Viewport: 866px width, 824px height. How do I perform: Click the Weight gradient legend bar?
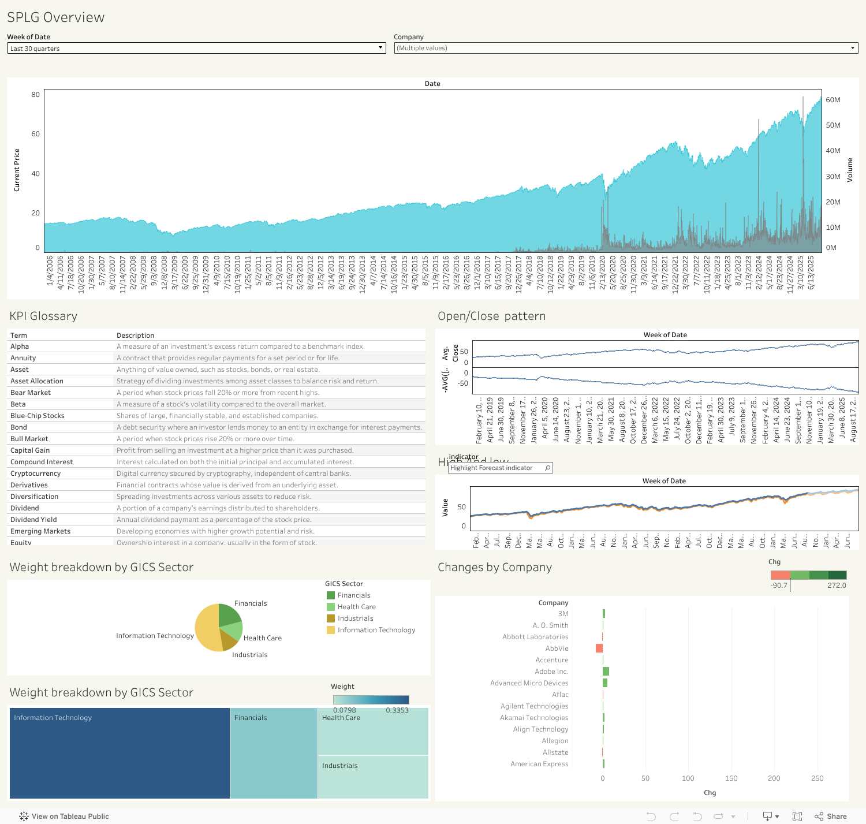point(371,700)
